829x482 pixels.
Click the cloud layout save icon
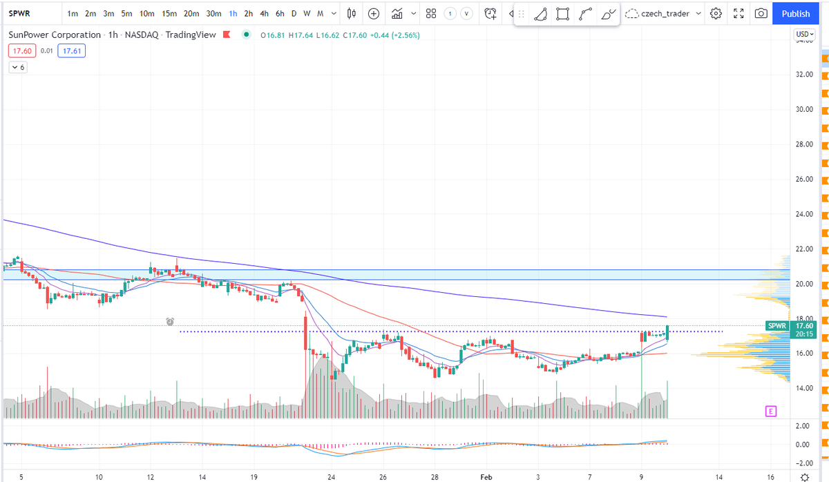(x=632, y=13)
